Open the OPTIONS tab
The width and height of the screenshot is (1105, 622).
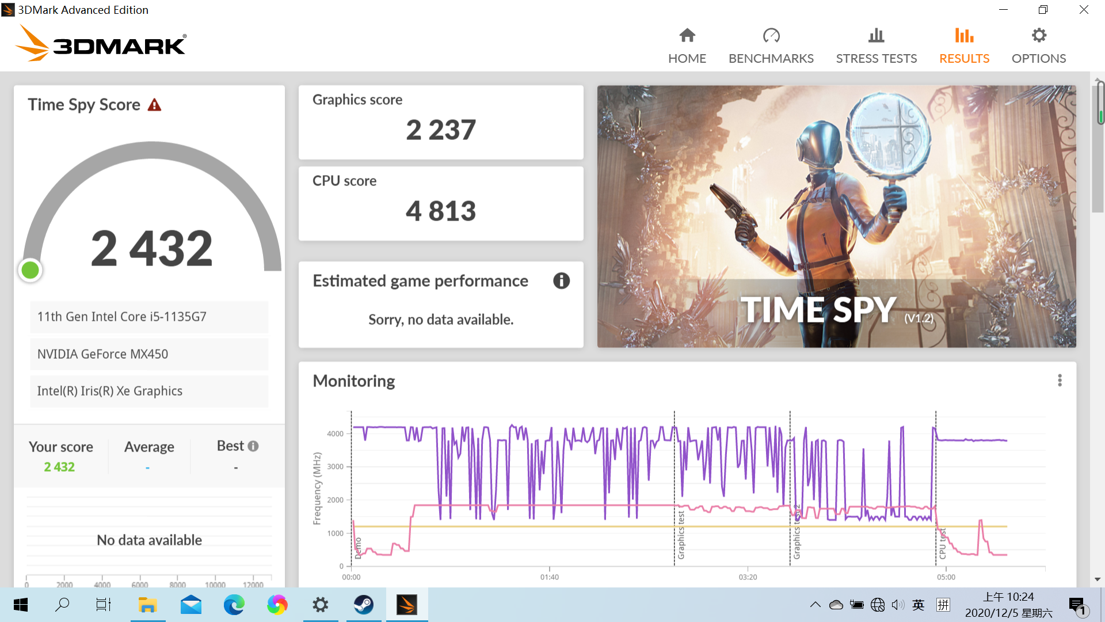[1038, 46]
